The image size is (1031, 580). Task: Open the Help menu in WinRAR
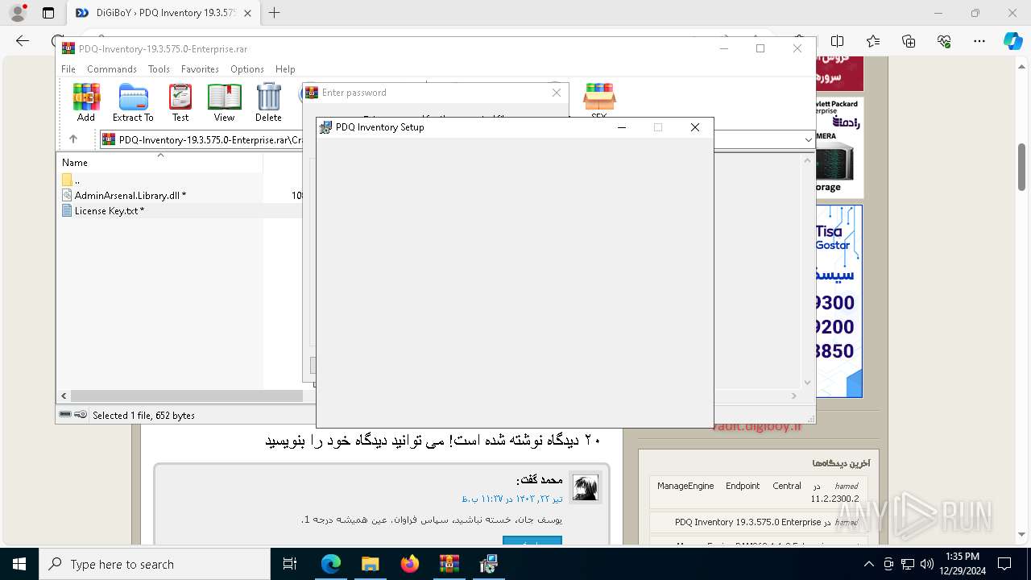tap(285, 69)
